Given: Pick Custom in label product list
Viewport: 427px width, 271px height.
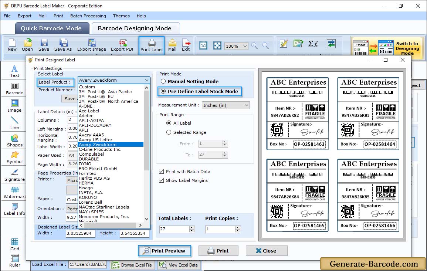Looking at the screenshot, I should (87, 87).
